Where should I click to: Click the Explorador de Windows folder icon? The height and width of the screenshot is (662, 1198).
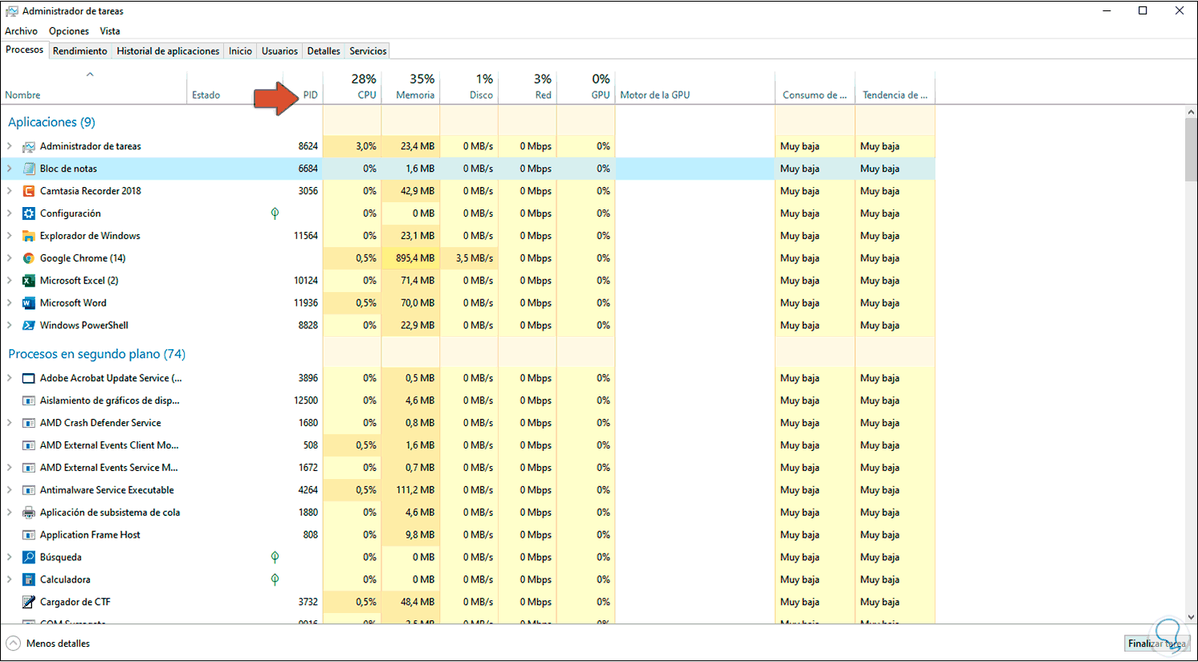(x=29, y=236)
